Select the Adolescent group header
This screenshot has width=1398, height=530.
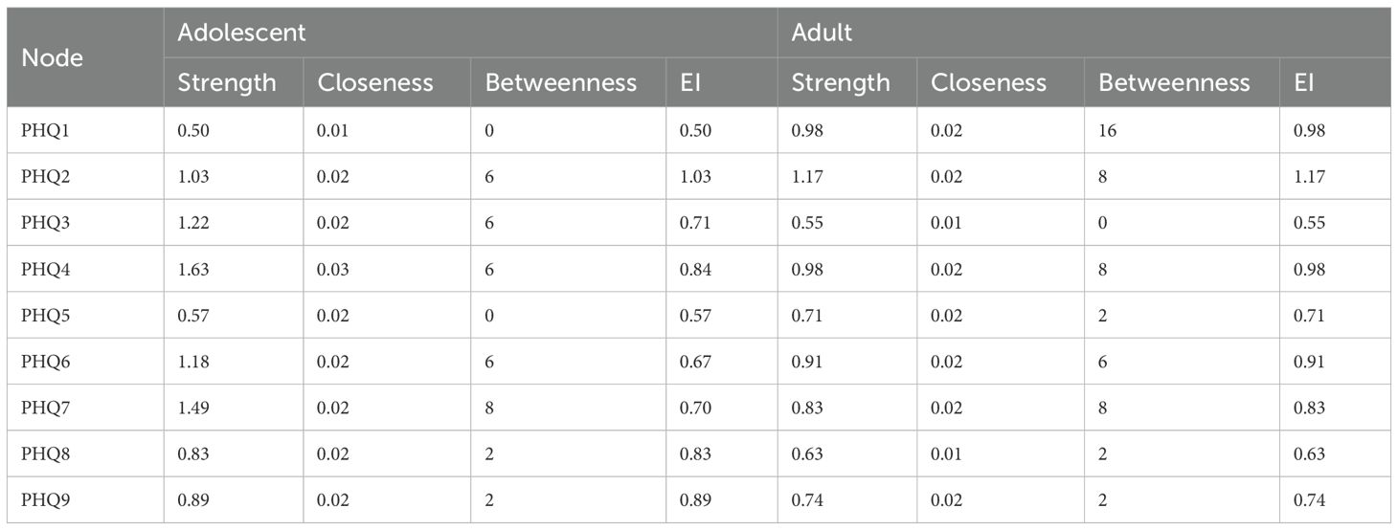point(241,33)
